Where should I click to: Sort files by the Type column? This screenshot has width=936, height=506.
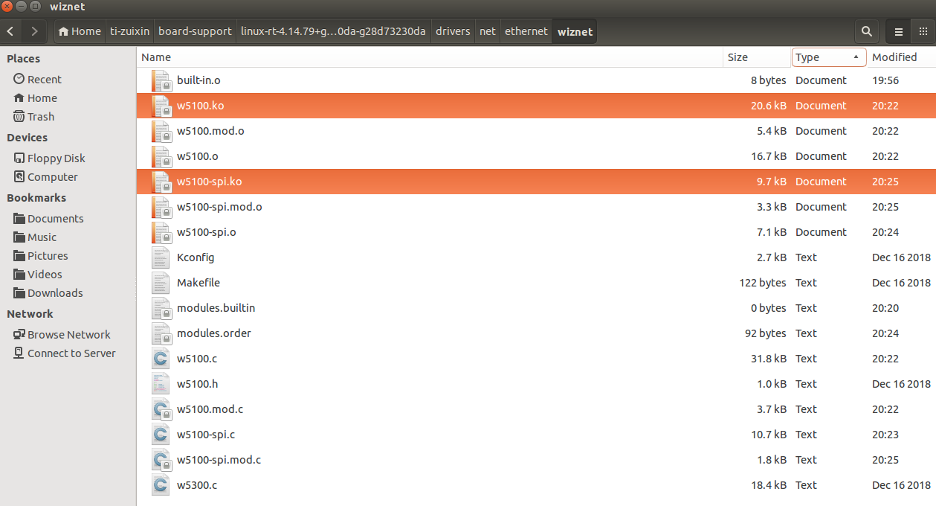[829, 57]
